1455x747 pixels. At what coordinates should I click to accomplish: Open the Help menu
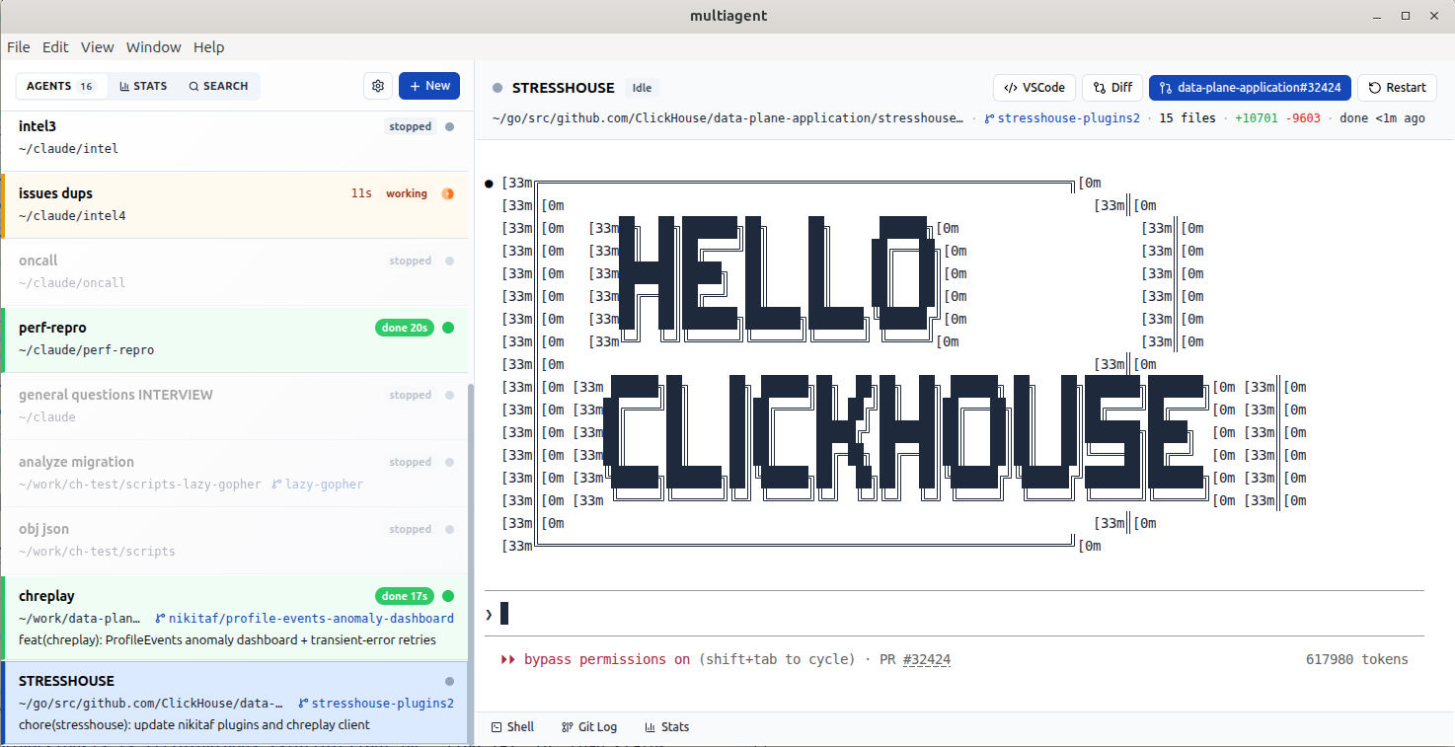click(209, 46)
